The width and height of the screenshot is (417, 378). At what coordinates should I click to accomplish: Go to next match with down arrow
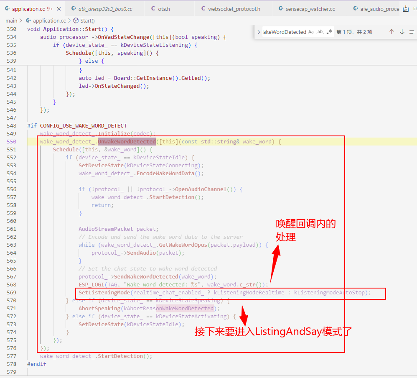(402, 32)
